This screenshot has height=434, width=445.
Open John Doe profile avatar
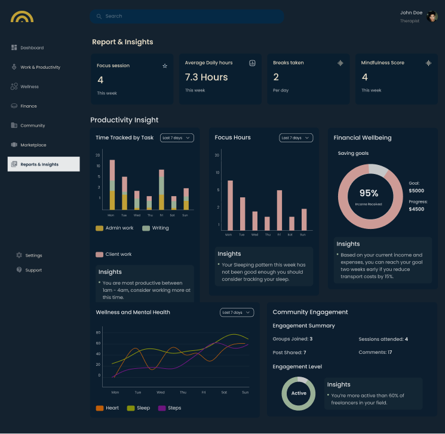(x=432, y=17)
